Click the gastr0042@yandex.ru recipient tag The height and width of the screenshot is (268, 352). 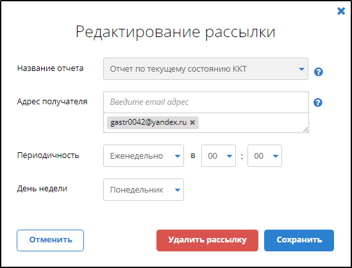click(x=148, y=122)
